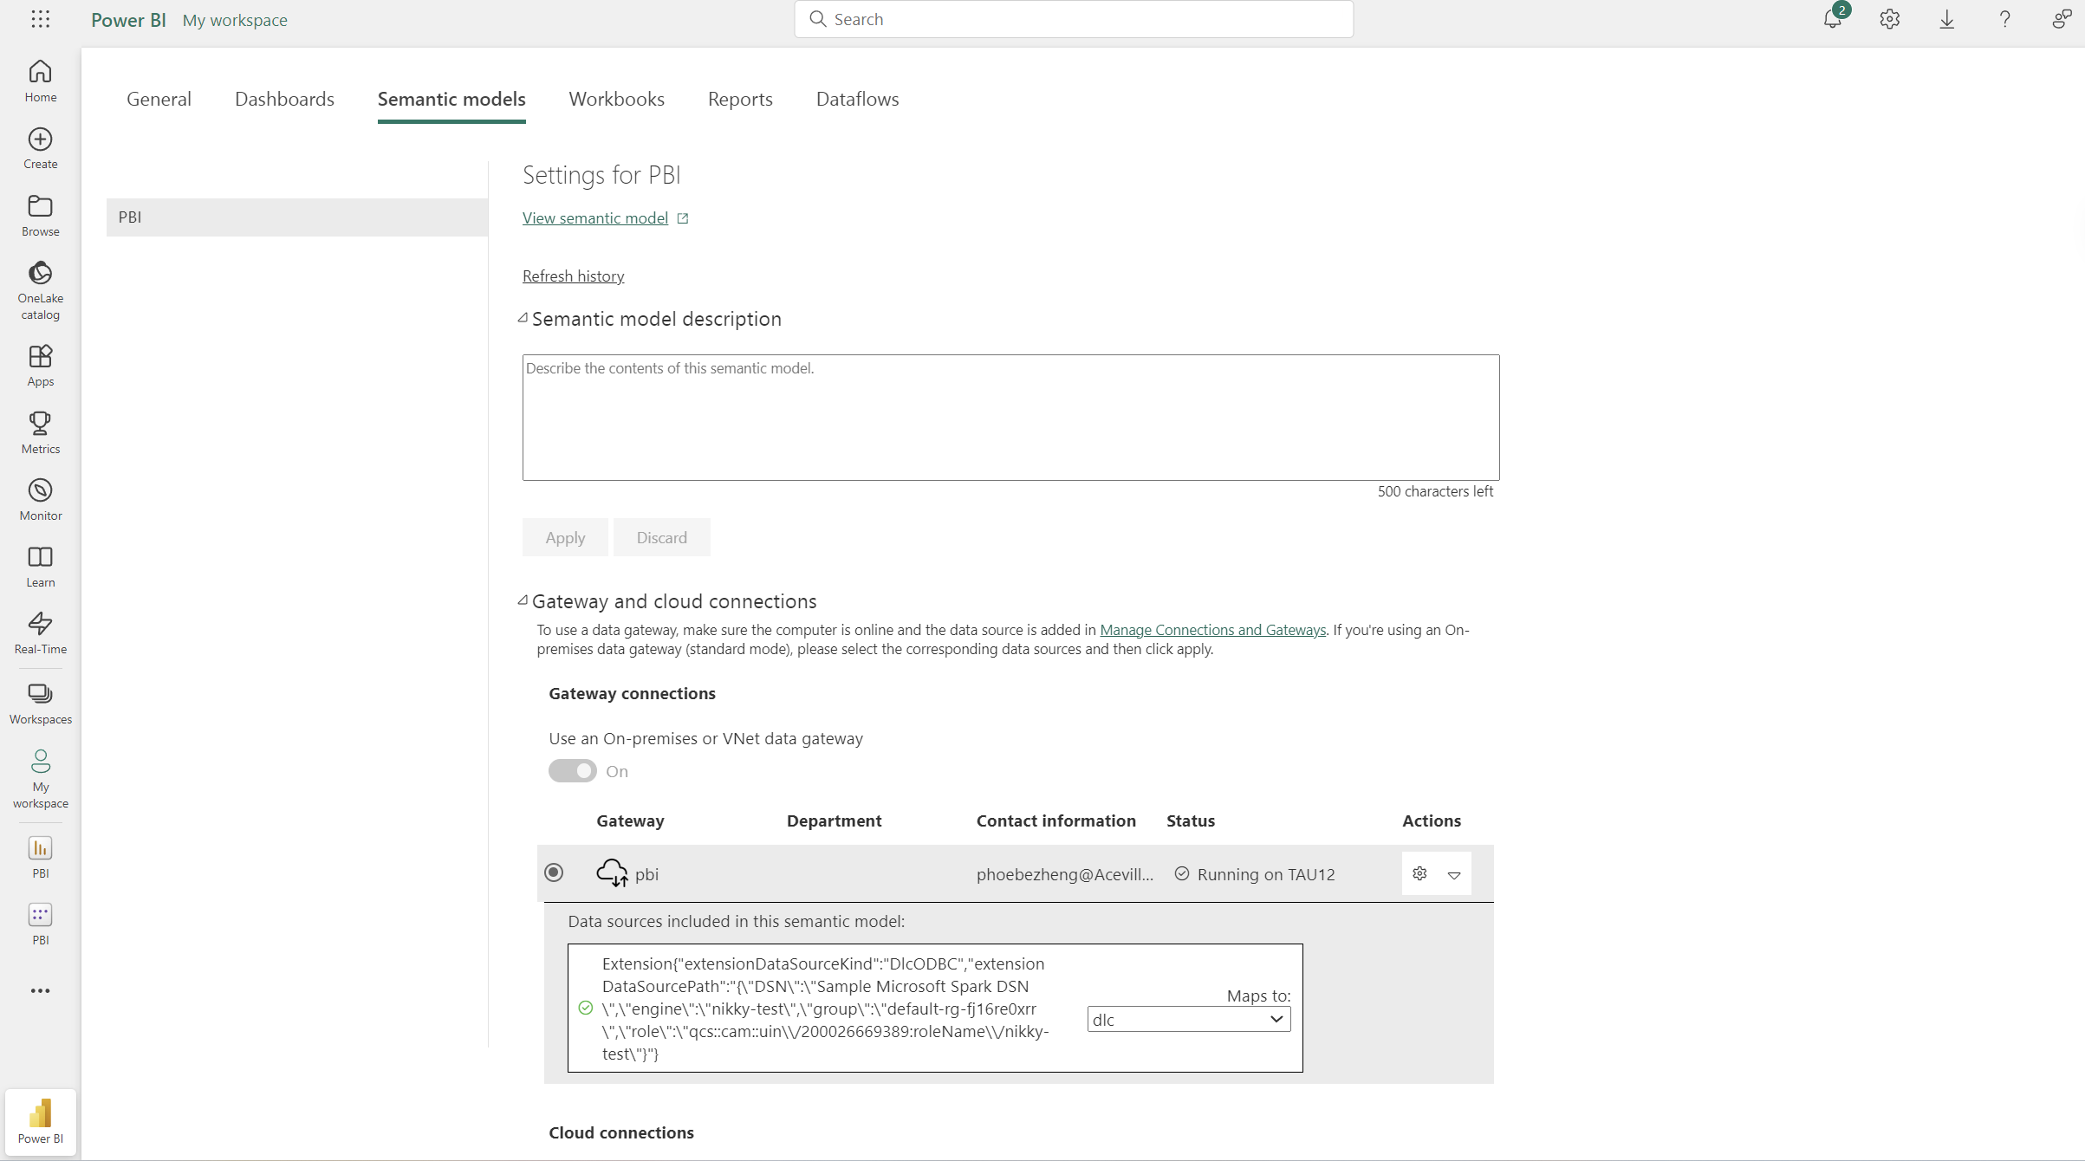Open the app launcher waffle icon

[x=40, y=19]
